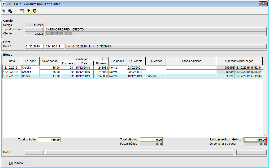269x168 pixels.
Task: Click the Número column header
Action: tap(101, 63)
